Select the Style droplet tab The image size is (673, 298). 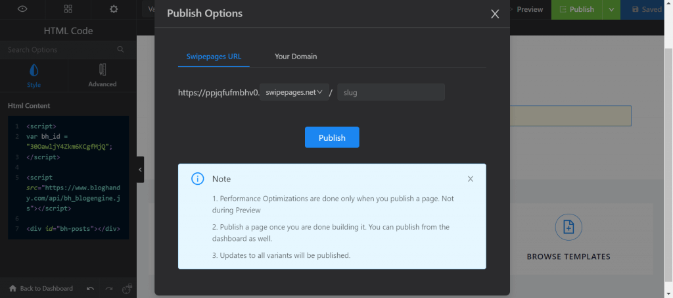34,76
